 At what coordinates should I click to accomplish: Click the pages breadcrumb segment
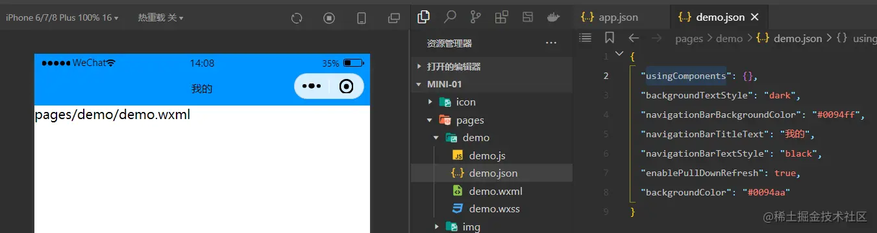click(x=689, y=38)
